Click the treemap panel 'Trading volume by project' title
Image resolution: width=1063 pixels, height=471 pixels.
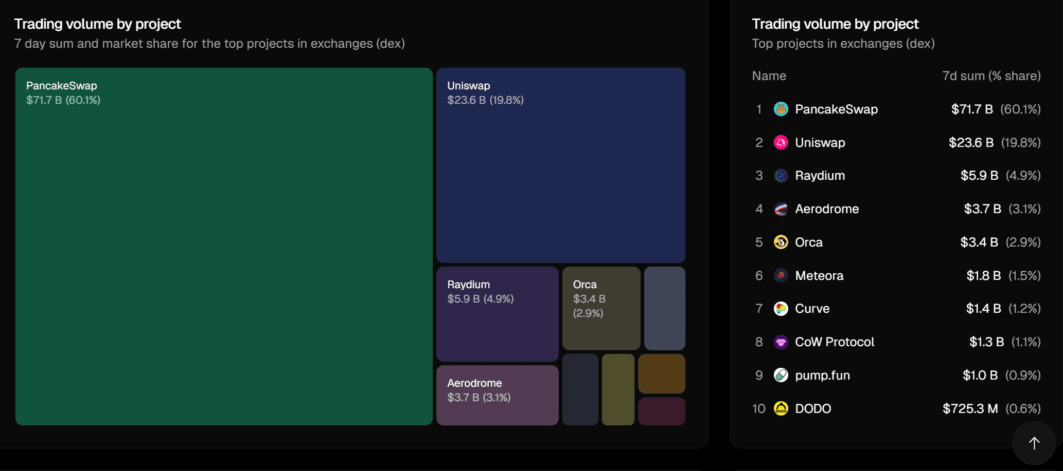point(98,24)
